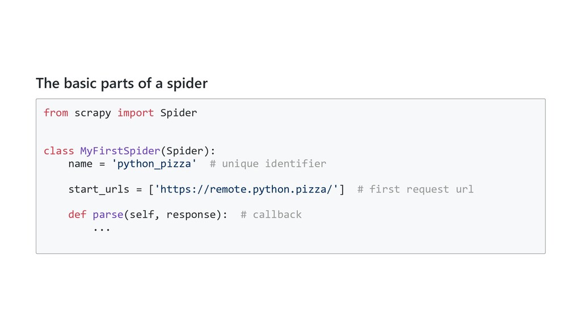
Task: Click the '# unique identifier' comment
Action: point(268,163)
